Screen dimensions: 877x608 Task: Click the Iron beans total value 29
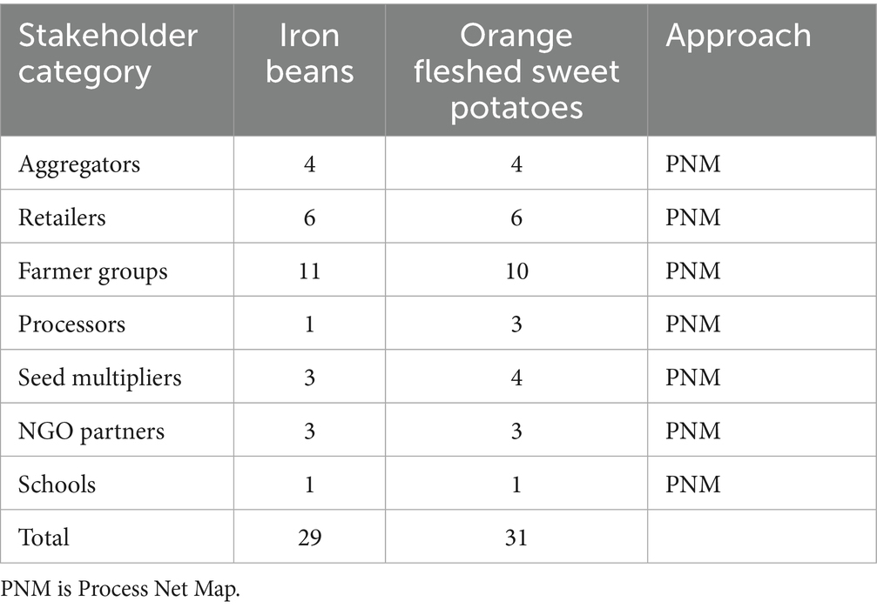point(309,538)
